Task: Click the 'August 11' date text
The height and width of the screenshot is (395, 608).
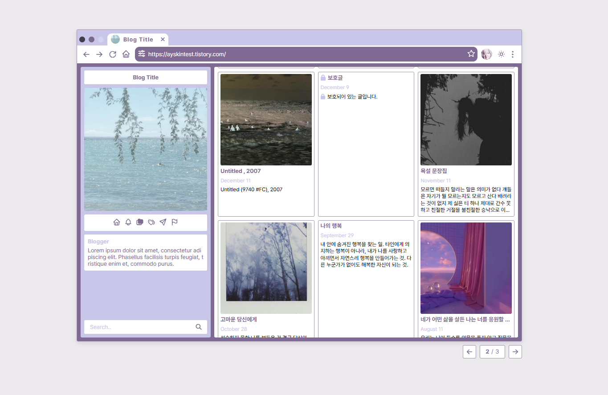Action: [432, 329]
